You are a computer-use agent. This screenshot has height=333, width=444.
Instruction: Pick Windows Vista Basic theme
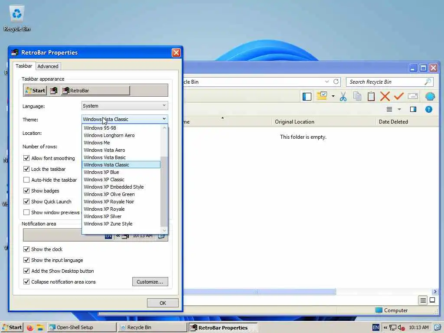(121, 157)
